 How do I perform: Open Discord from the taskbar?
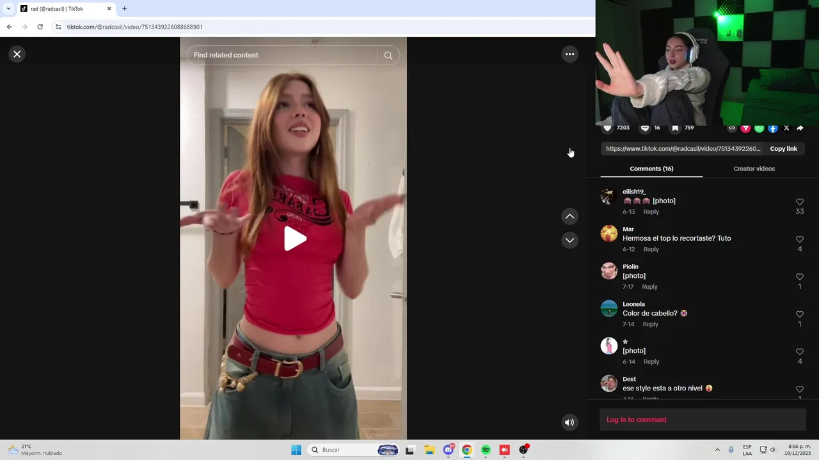(x=449, y=450)
